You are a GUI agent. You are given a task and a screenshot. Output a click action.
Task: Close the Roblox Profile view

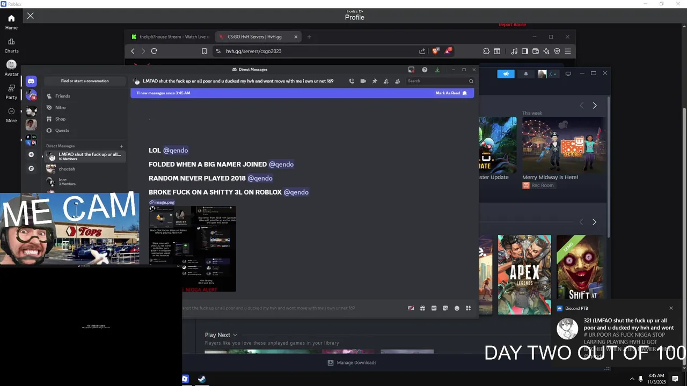pos(31,16)
